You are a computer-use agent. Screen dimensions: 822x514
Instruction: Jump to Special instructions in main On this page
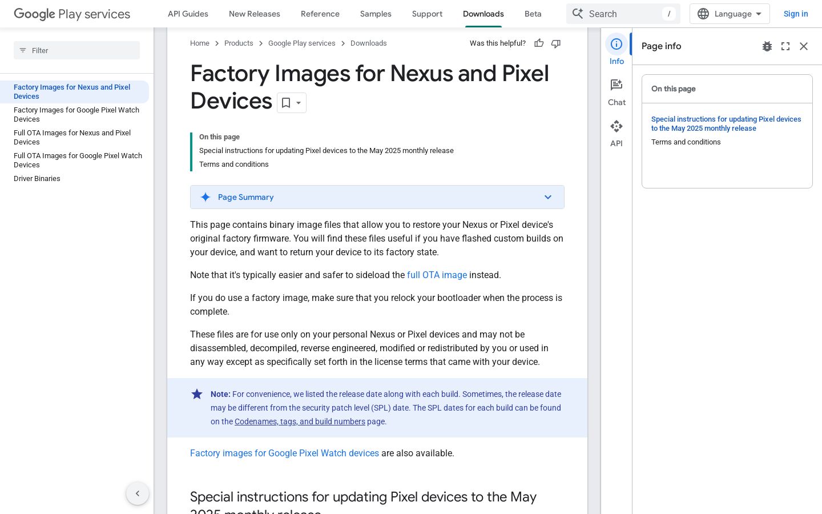point(327,151)
